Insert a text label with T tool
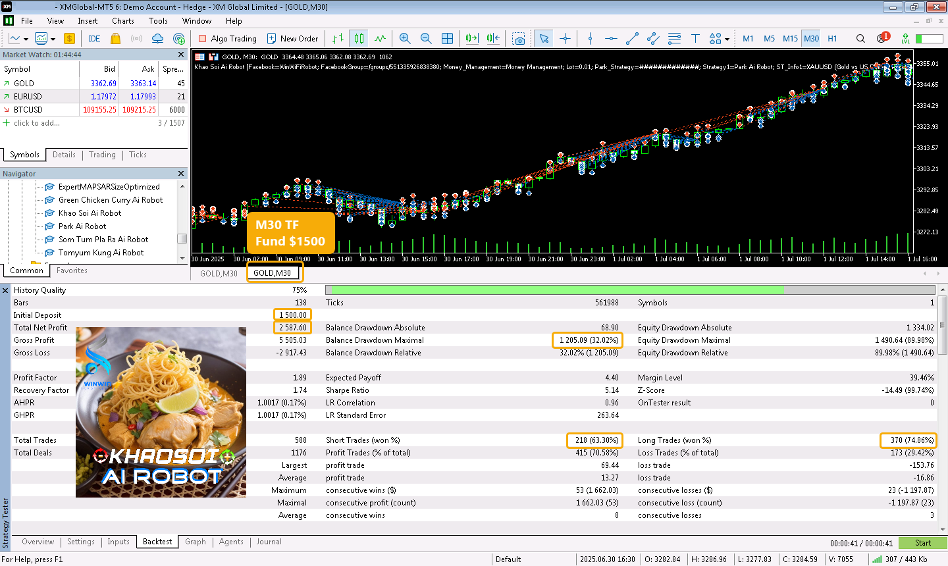The height and width of the screenshot is (566, 948). [x=695, y=39]
